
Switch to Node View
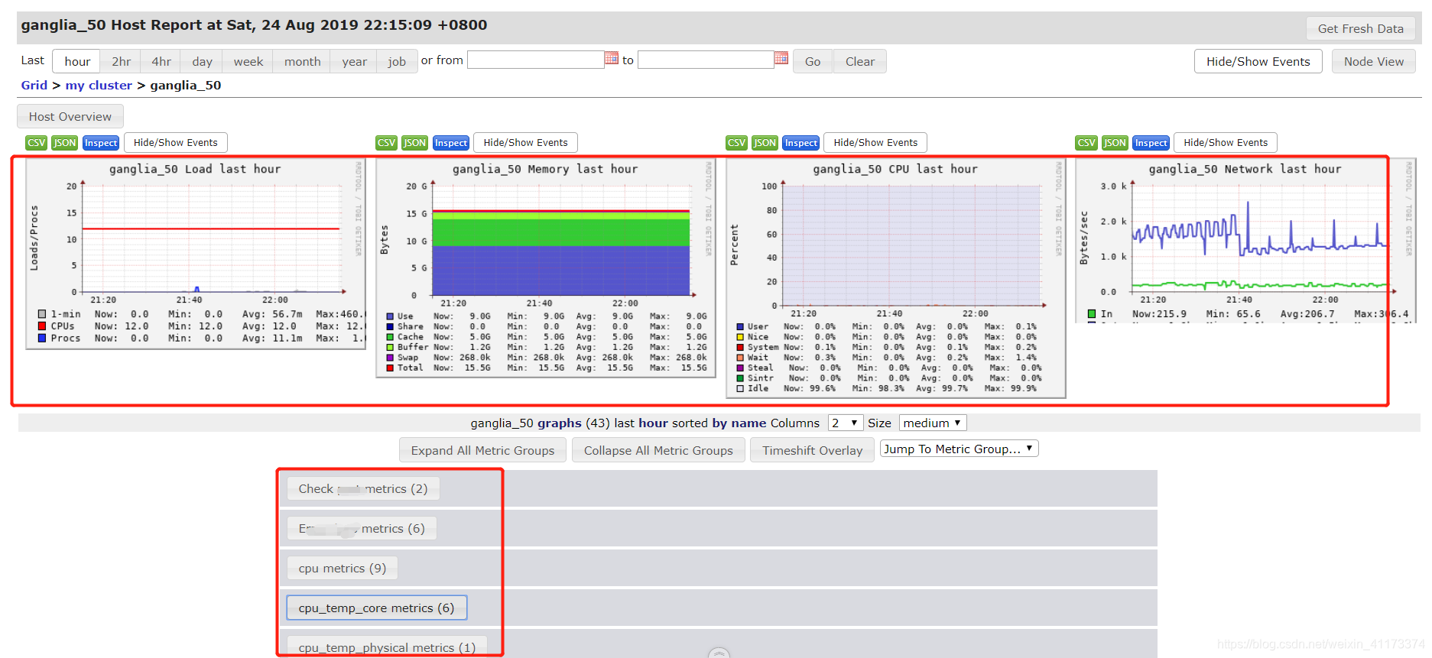[1374, 61]
